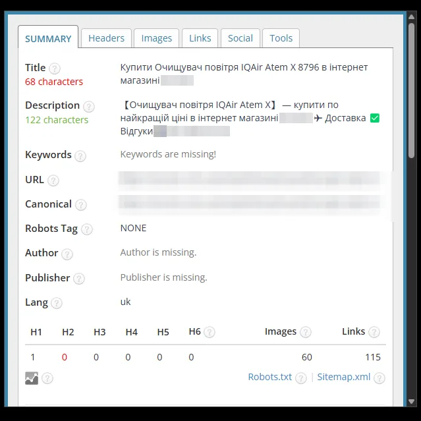The height and width of the screenshot is (421, 421).
Task: Switch to the Tools tab
Action: tap(281, 38)
